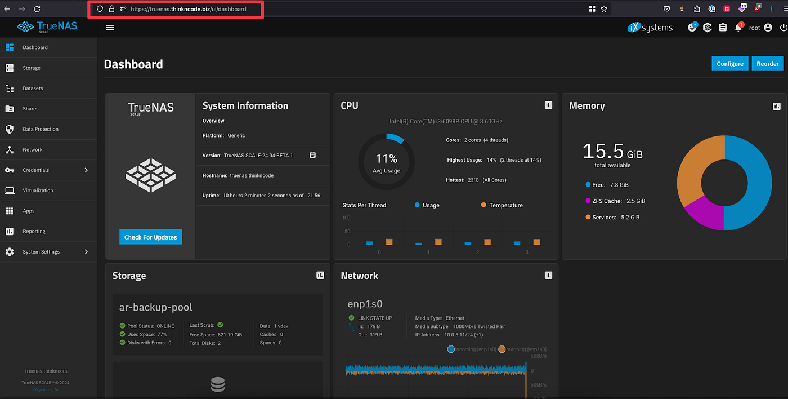Click the blue incoming [enp1s0] legend circle
The width and height of the screenshot is (788, 399).
coord(451,349)
